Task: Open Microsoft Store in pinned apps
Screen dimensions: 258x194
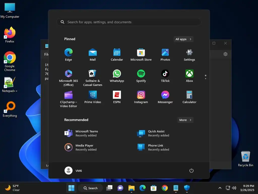Action: (141, 55)
